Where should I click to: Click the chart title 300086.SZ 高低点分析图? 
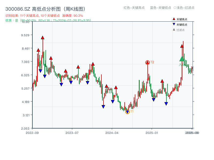pos(45,8)
